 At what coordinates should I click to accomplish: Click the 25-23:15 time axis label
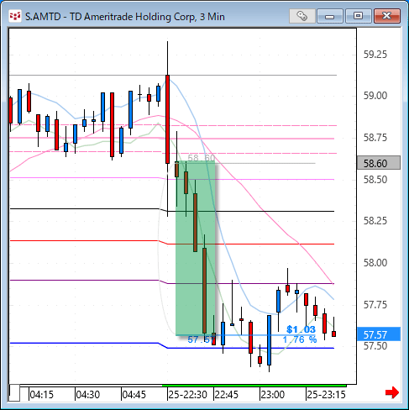point(327,395)
